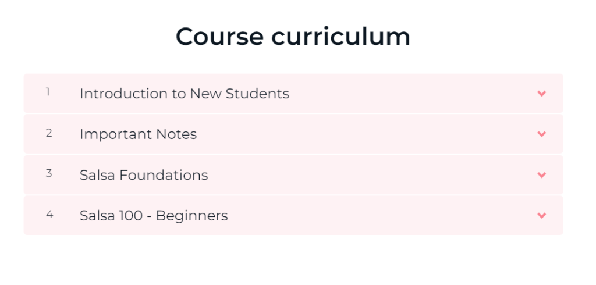Click section number 2 beside Important Notes

49,133
